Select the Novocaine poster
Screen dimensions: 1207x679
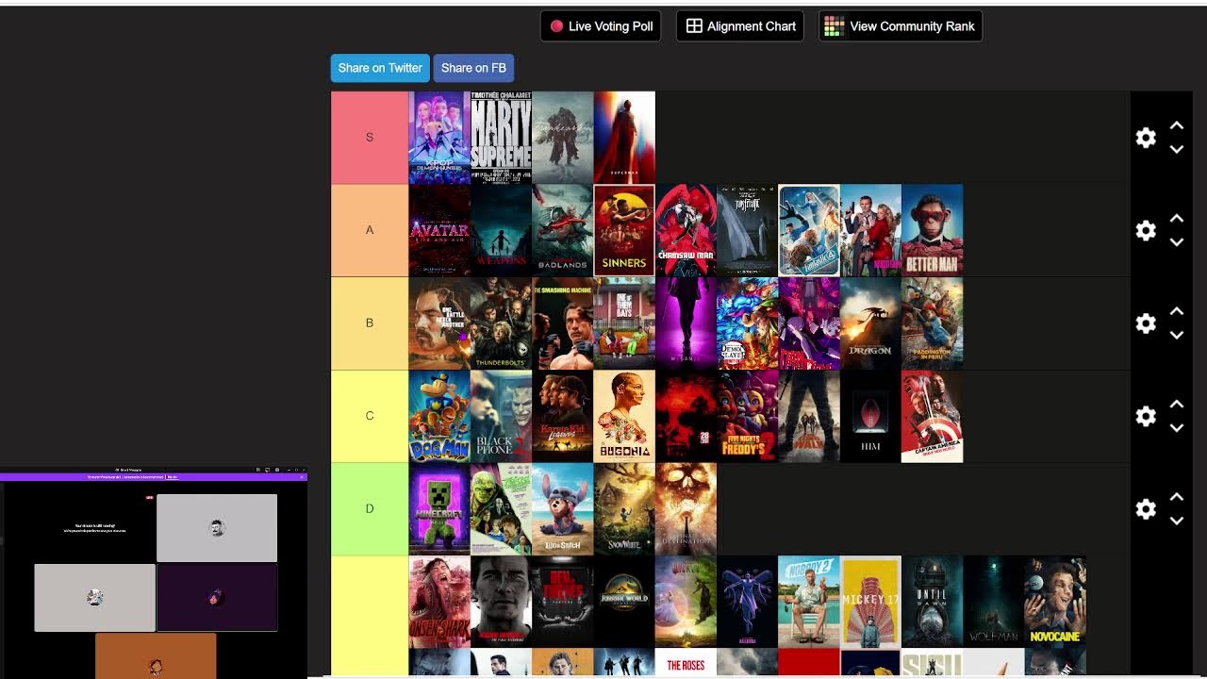pyautogui.click(x=1055, y=602)
